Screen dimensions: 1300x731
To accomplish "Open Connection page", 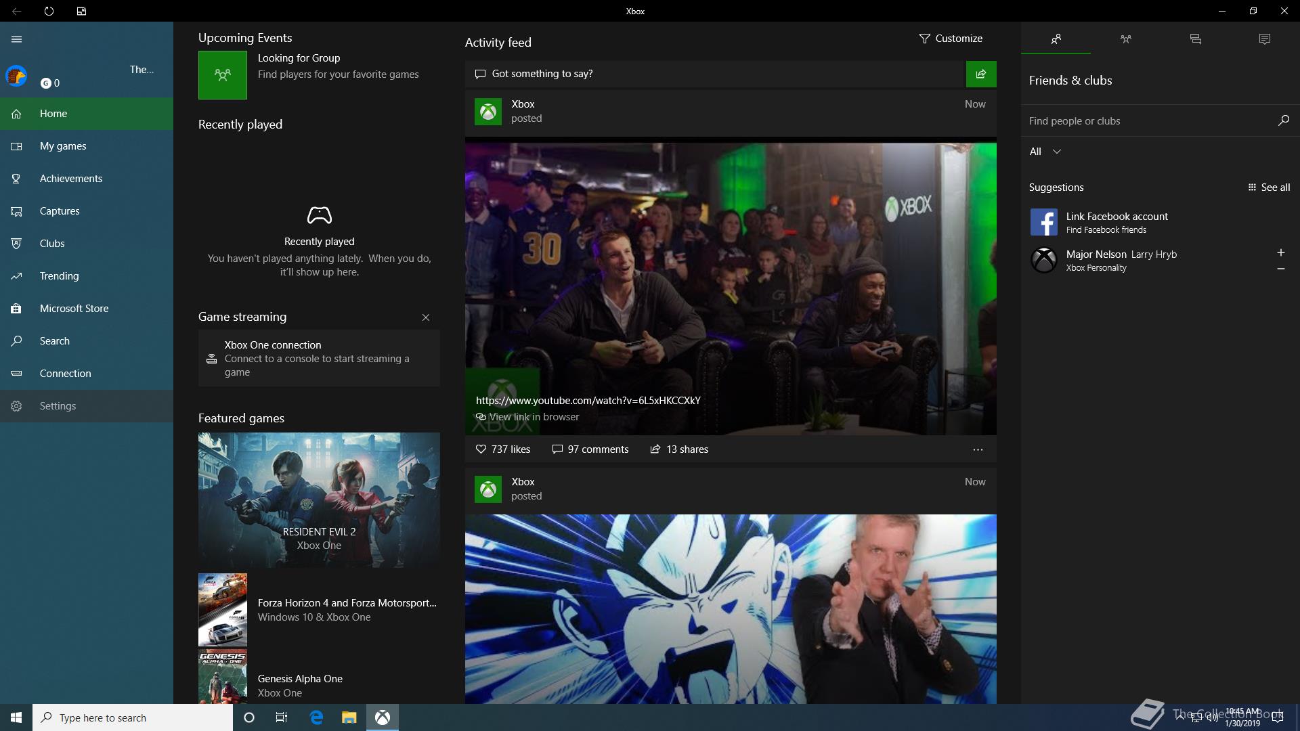I will coord(87,374).
